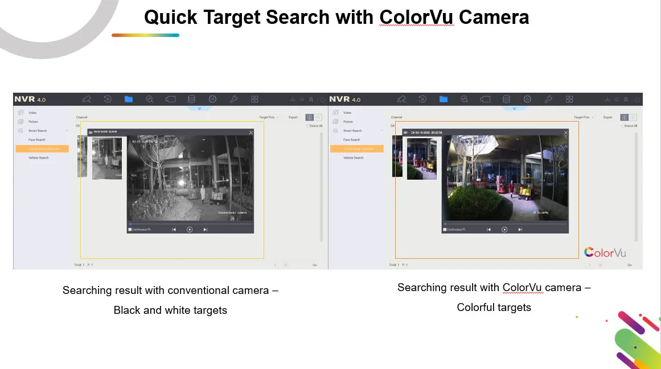661x369 pixels.
Task: Skip to next clip in left player
Action: 206,230
